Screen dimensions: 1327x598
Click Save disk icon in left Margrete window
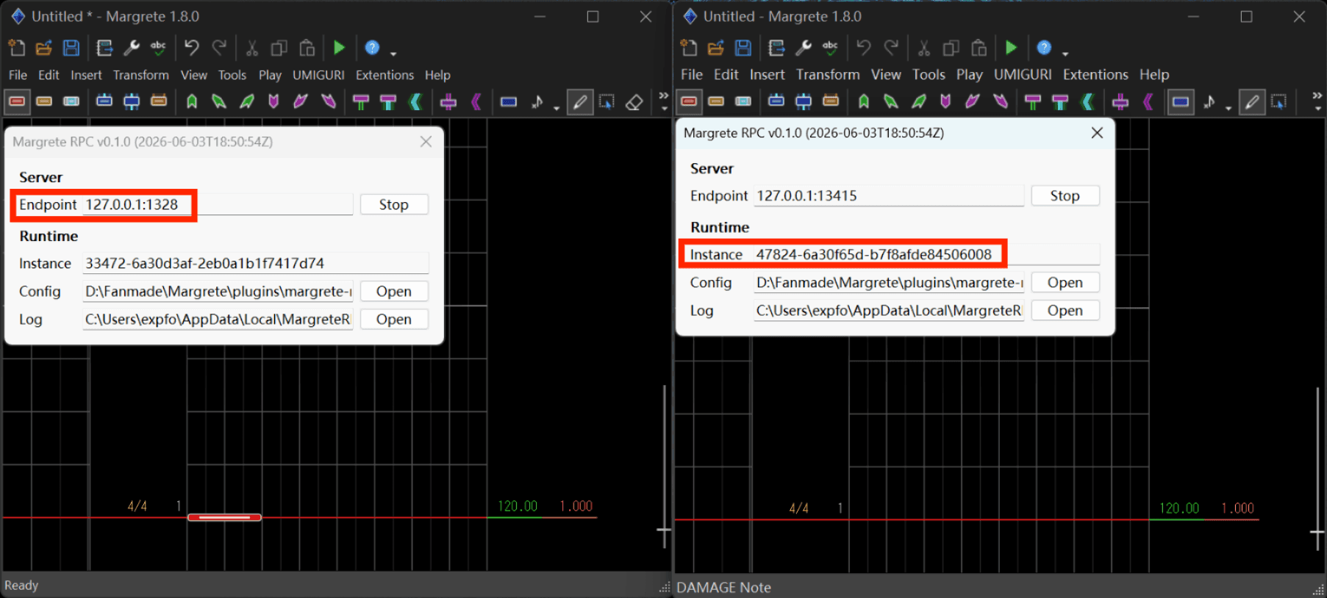point(71,48)
